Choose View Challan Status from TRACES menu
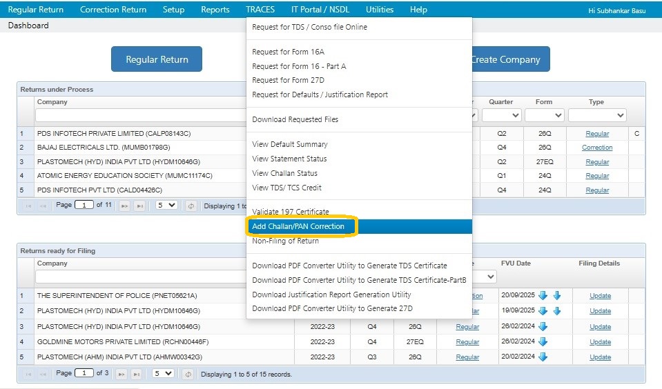662x389 pixels. 285,173
